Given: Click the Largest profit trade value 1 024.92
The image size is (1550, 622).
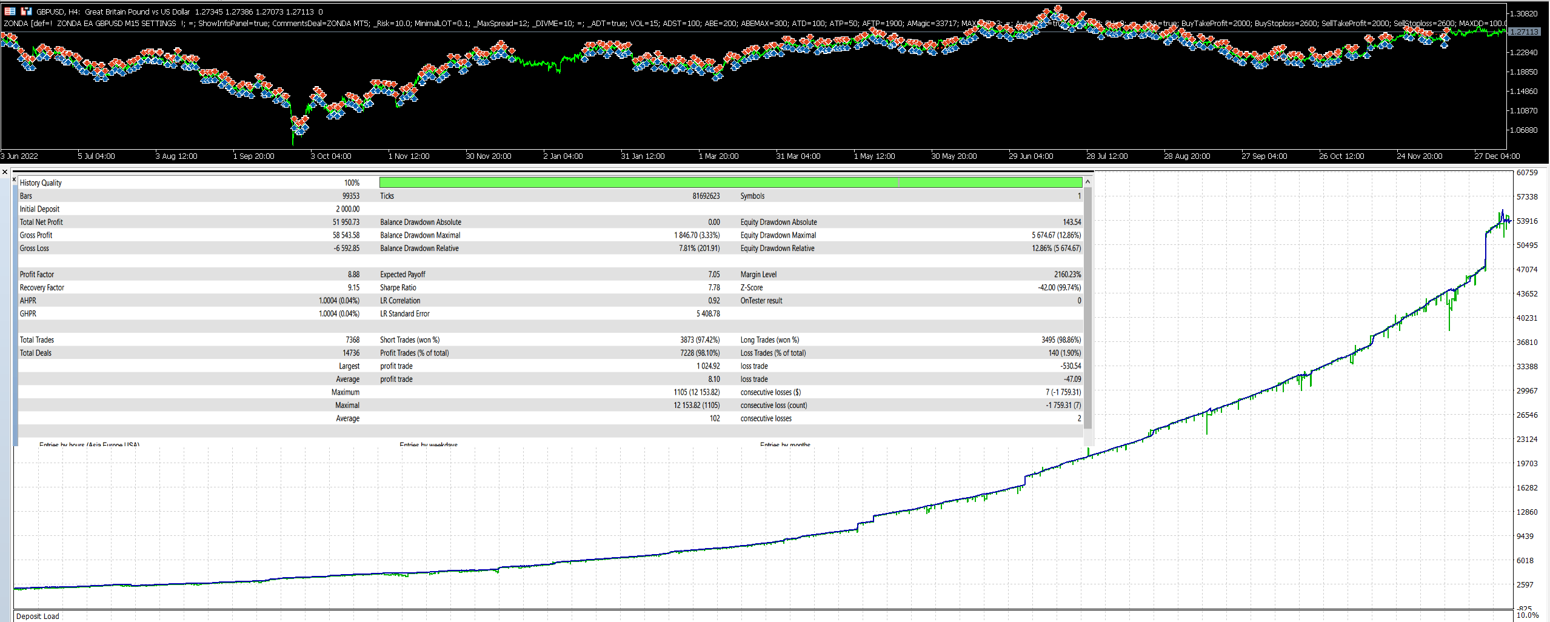Looking at the screenshot, I should [708, 366].
